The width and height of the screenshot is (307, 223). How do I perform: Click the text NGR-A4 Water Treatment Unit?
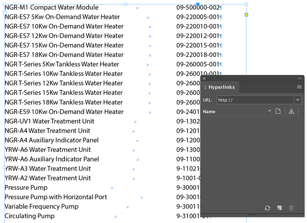[47, 131]
